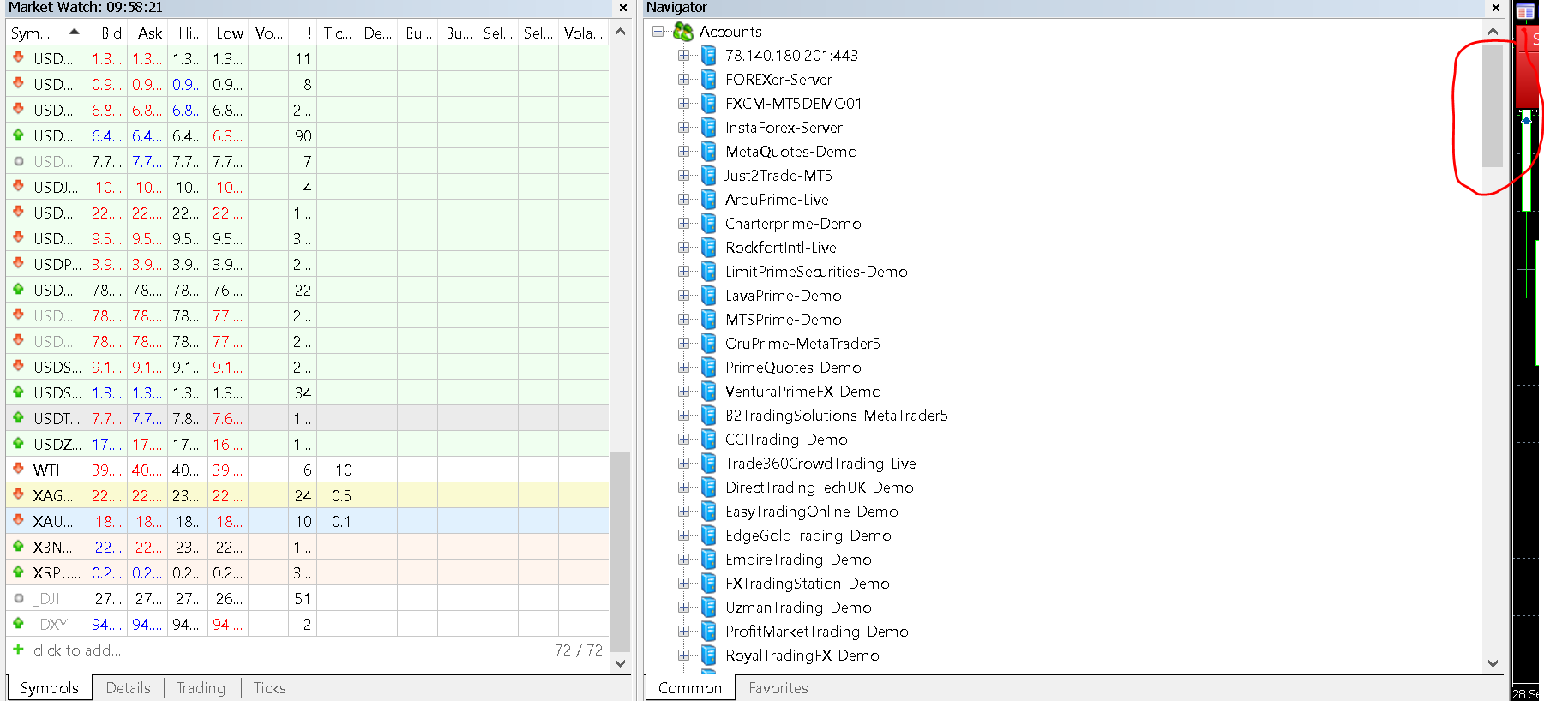The image size is (1544, 701).
Task: Click the Accounts group icon
Action: [683, 32]
